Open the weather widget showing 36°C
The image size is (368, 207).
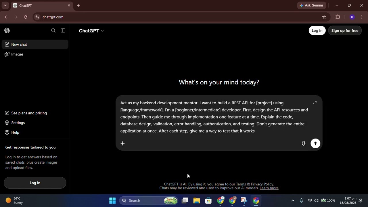pyautogui.click(x=14, y=201)
